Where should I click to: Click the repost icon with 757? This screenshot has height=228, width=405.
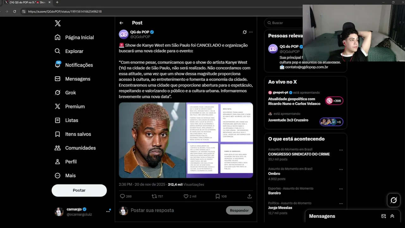(154, 196)
